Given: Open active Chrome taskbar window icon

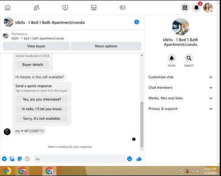Looking at the screenshot, I should pyautogui.click(x=50, y=171).
